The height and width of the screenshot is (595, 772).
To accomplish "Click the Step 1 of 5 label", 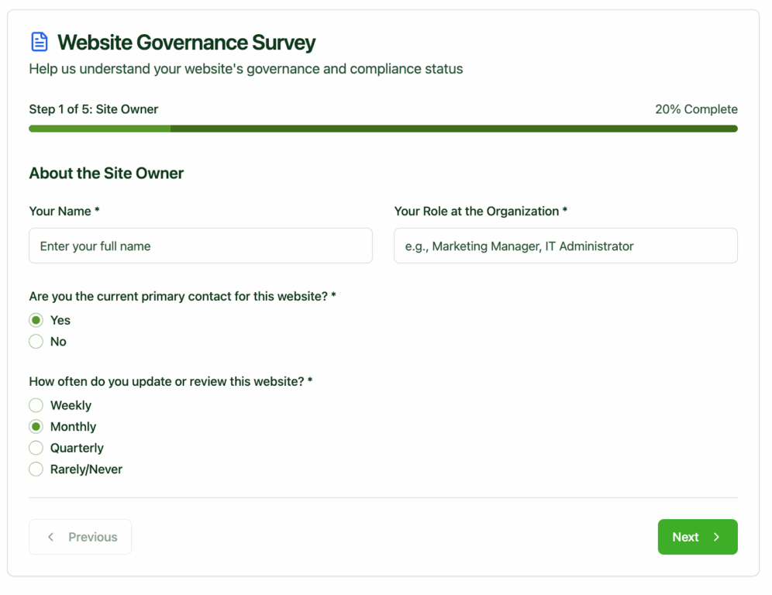I will [x=94, y=109].
